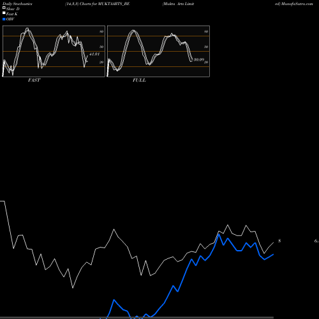Click the FAST stochastic chart panel
The image size is (319, 319).
pyautogui.click(x=54, y=51)
